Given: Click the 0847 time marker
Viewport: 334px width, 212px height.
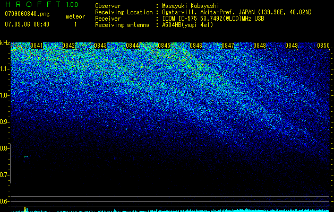Looking at the screenshot, I should coord(228,46).
